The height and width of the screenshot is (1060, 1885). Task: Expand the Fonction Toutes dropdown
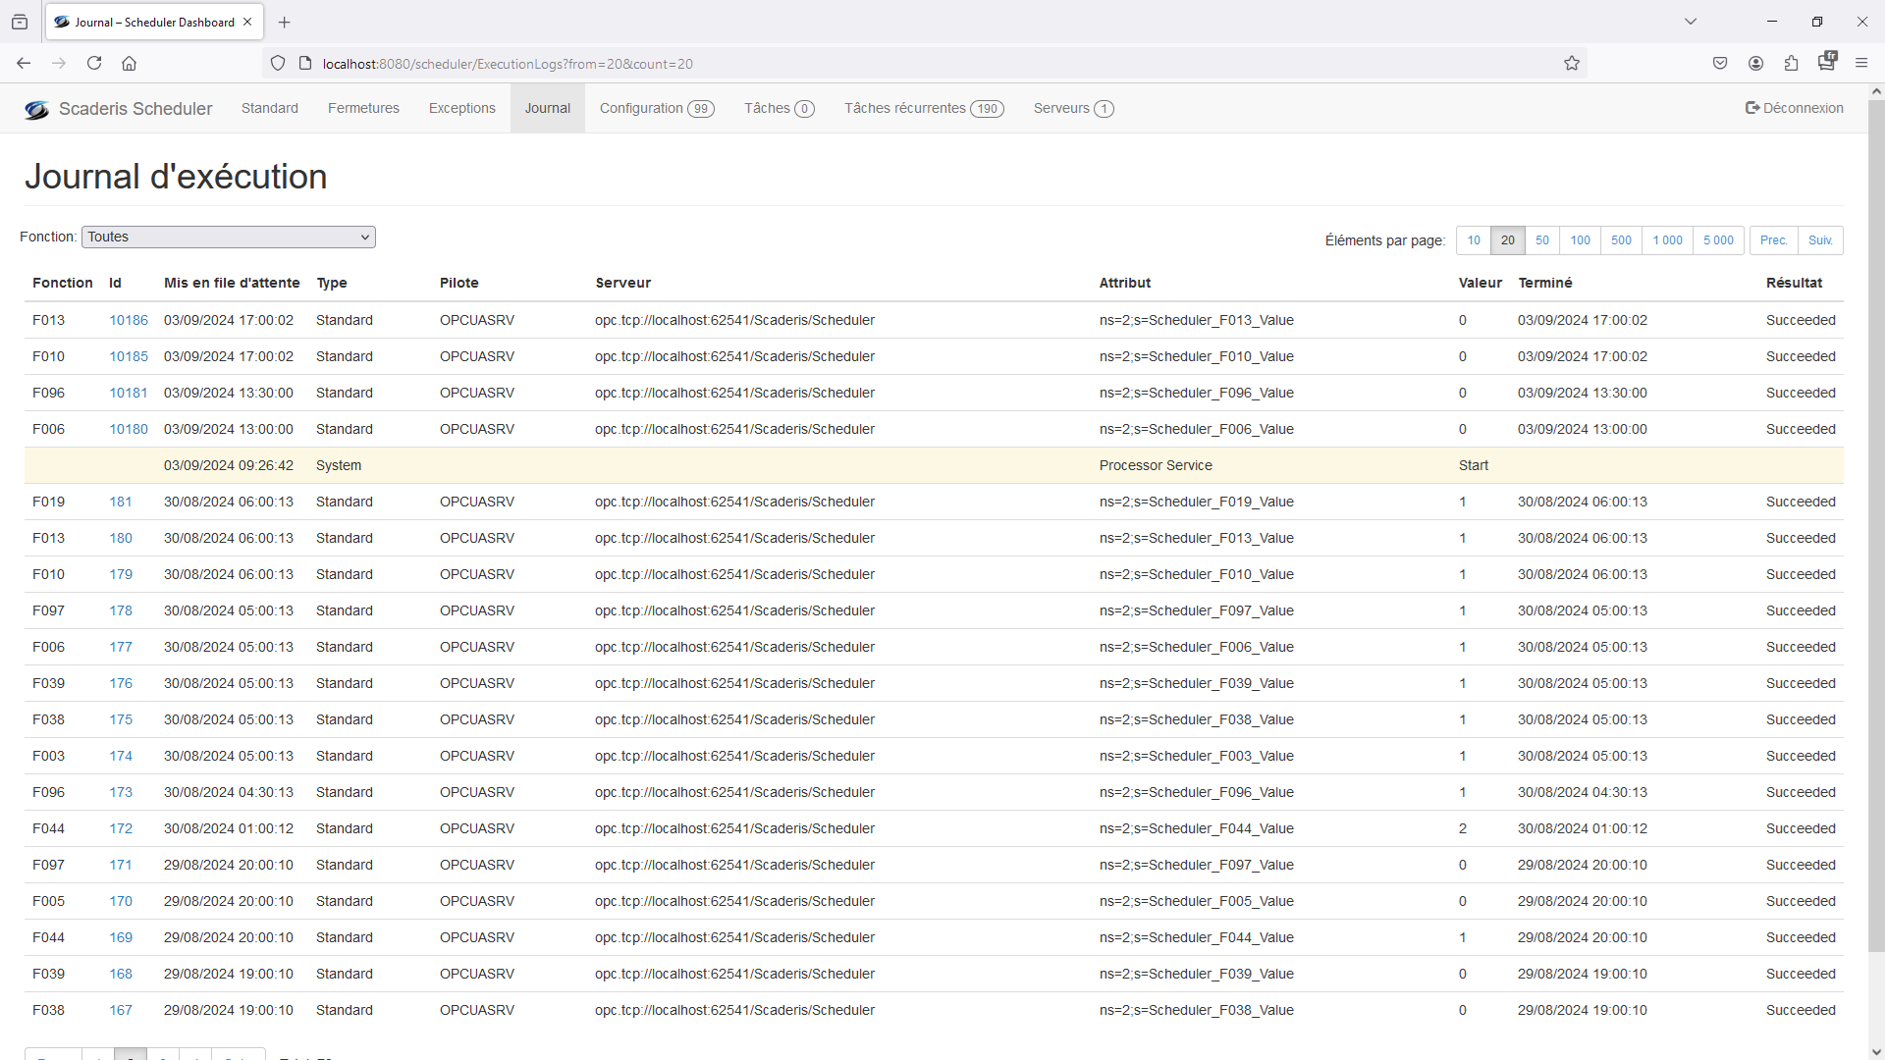228,237
